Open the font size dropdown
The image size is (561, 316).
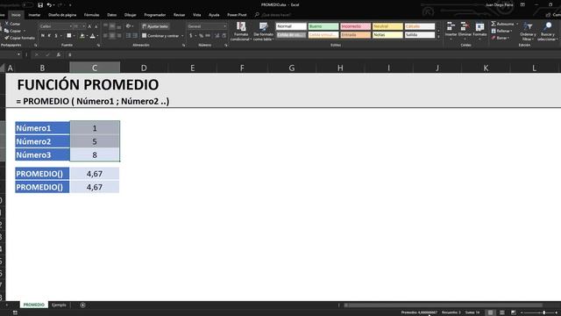point(84,26)
